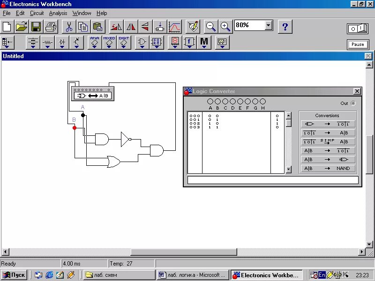375x281 pixels.
Task: Create a new circuit file
Action: (x=7, y=26)
